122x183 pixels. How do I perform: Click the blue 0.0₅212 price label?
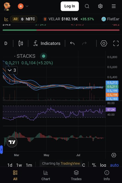coord(112,83)
